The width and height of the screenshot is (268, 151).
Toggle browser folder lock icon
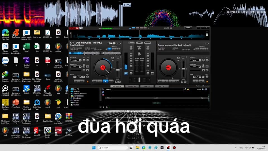tap(103, 107)
